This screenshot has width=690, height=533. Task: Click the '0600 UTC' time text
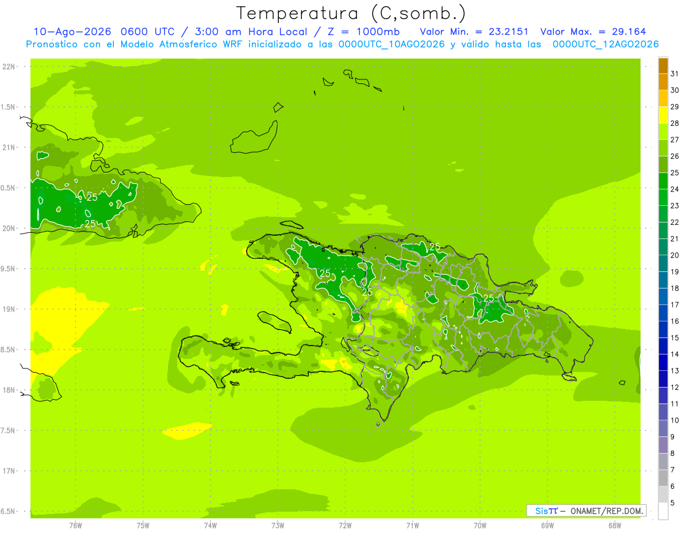point(148,32)
